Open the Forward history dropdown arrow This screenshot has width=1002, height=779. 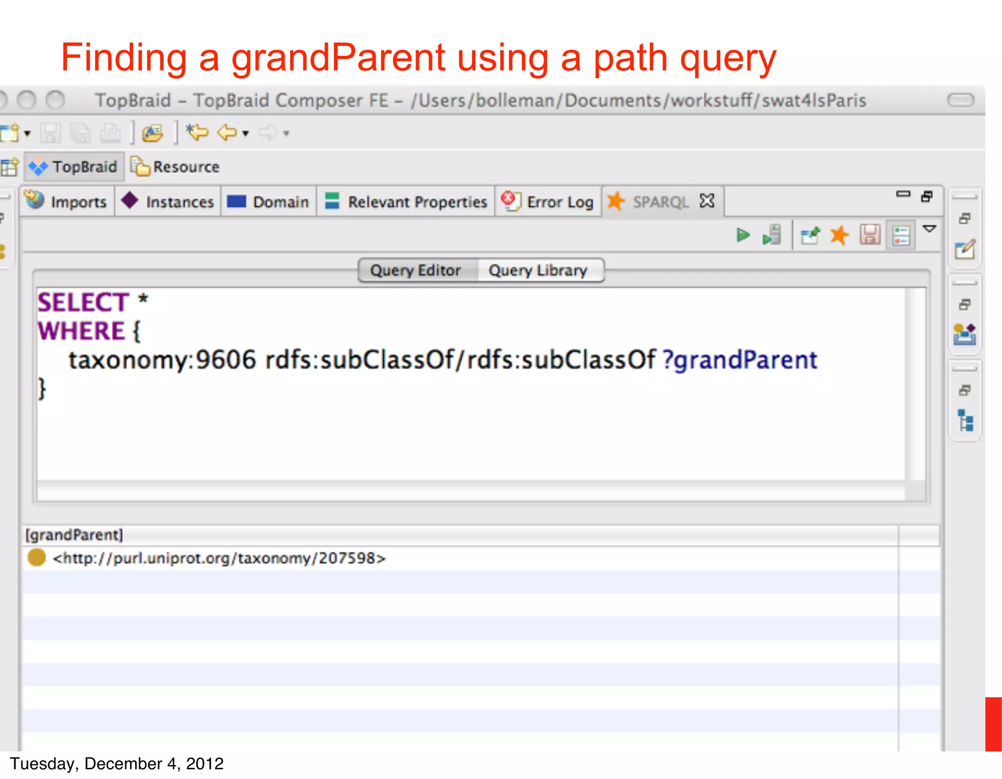click(286, 133)
